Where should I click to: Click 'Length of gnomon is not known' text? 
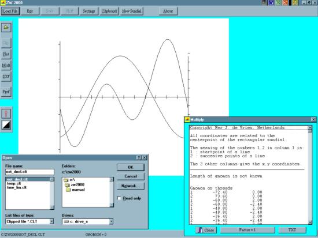(x=226, y=176)
